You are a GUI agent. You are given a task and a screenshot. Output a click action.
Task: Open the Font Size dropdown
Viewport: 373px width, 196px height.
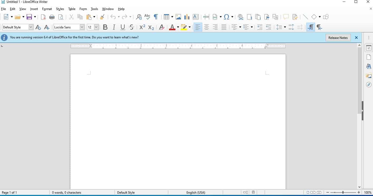tap(96, 27)
